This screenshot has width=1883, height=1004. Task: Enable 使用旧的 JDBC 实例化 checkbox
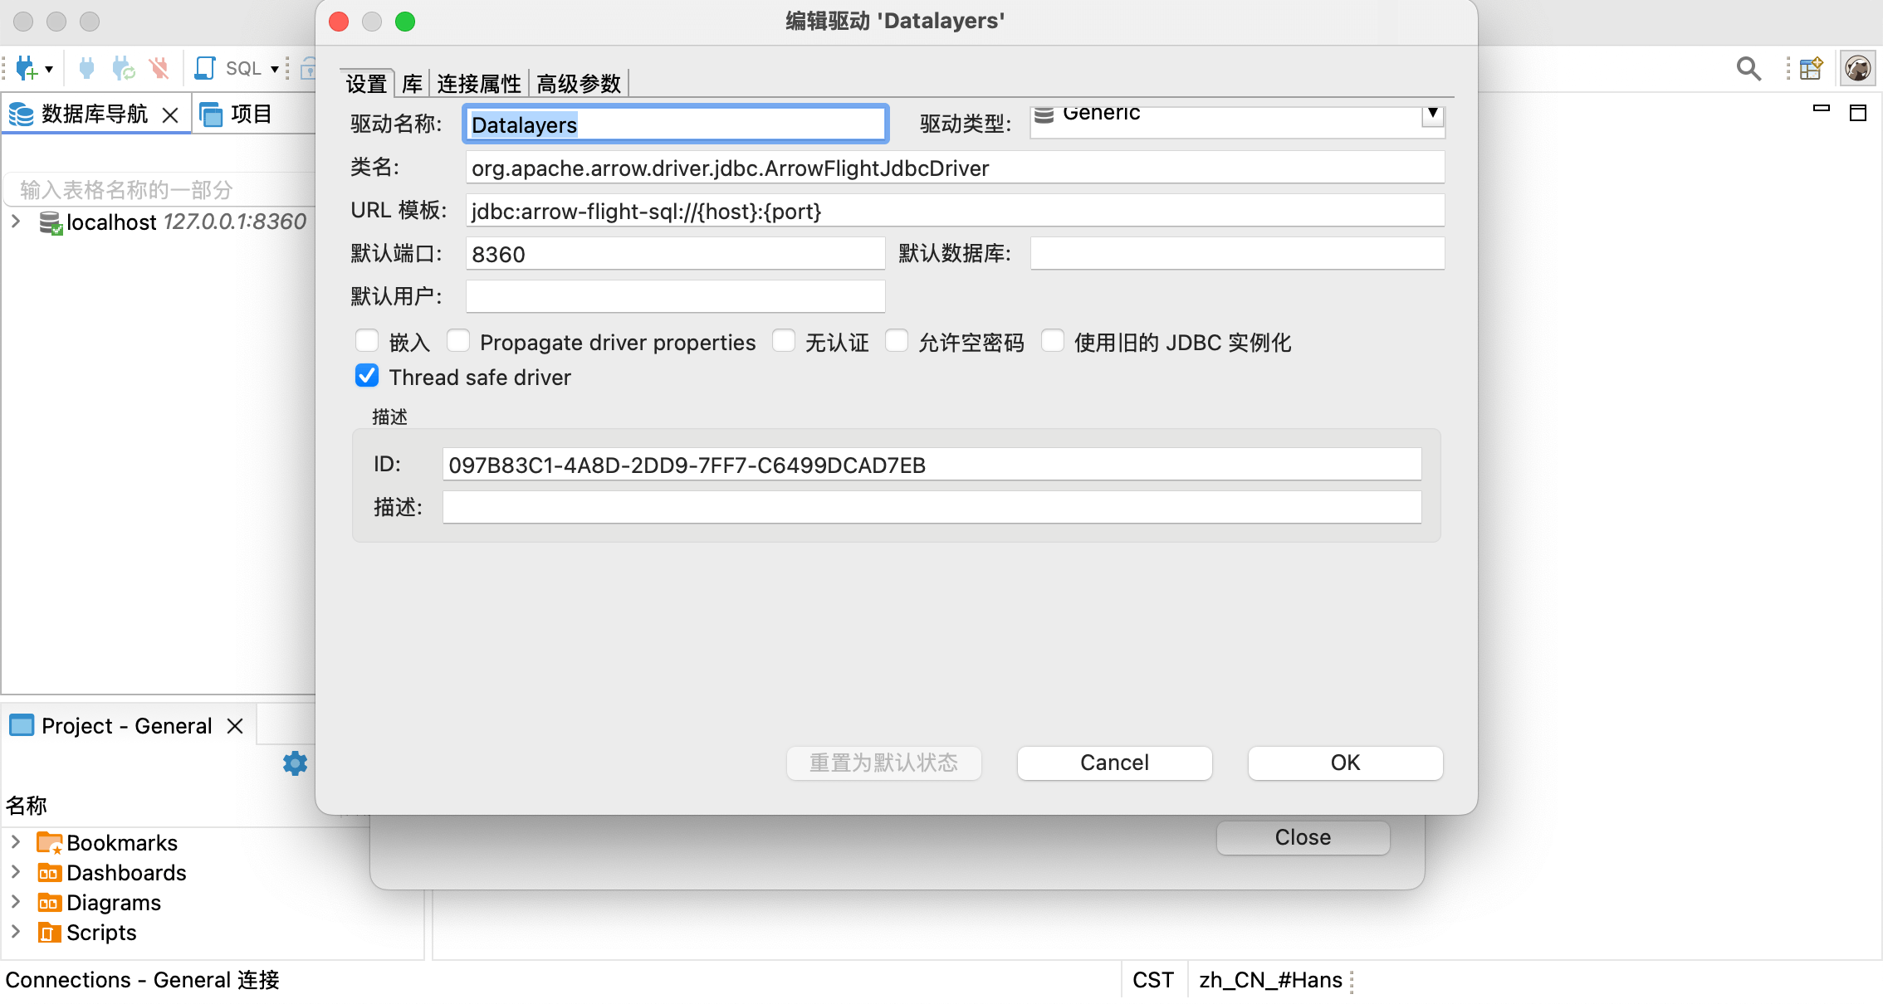tap(1053, 341)
